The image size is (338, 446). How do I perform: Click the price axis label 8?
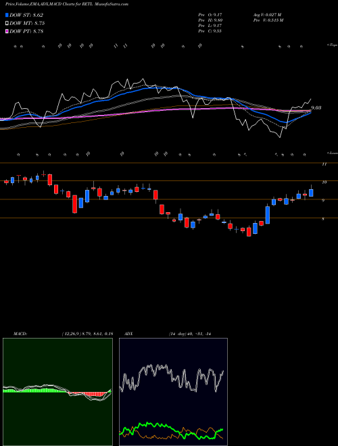(x=323, y=219)
